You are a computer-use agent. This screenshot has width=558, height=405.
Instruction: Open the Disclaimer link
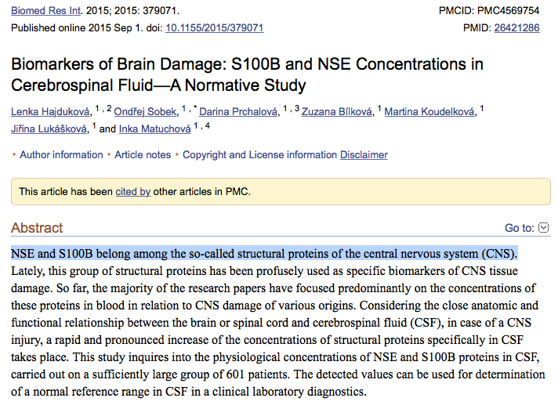point(364,155)
